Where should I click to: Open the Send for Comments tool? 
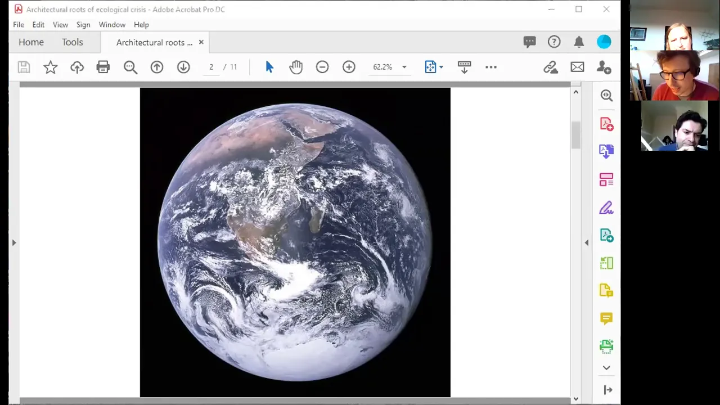(x=606, y=291)
